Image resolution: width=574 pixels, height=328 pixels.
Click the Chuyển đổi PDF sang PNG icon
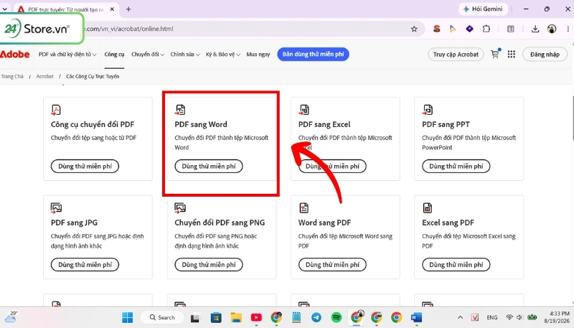pos(180,208)
